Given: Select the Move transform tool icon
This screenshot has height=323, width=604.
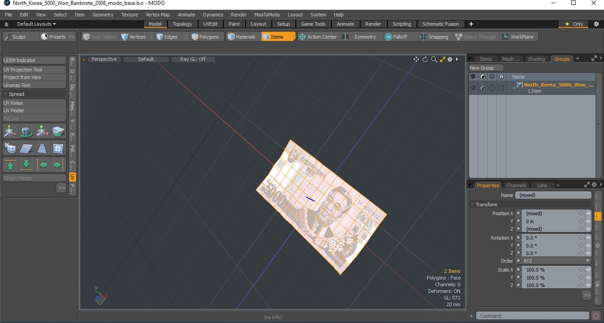Looking at the screenshot, I should click(x=11, y=132).
